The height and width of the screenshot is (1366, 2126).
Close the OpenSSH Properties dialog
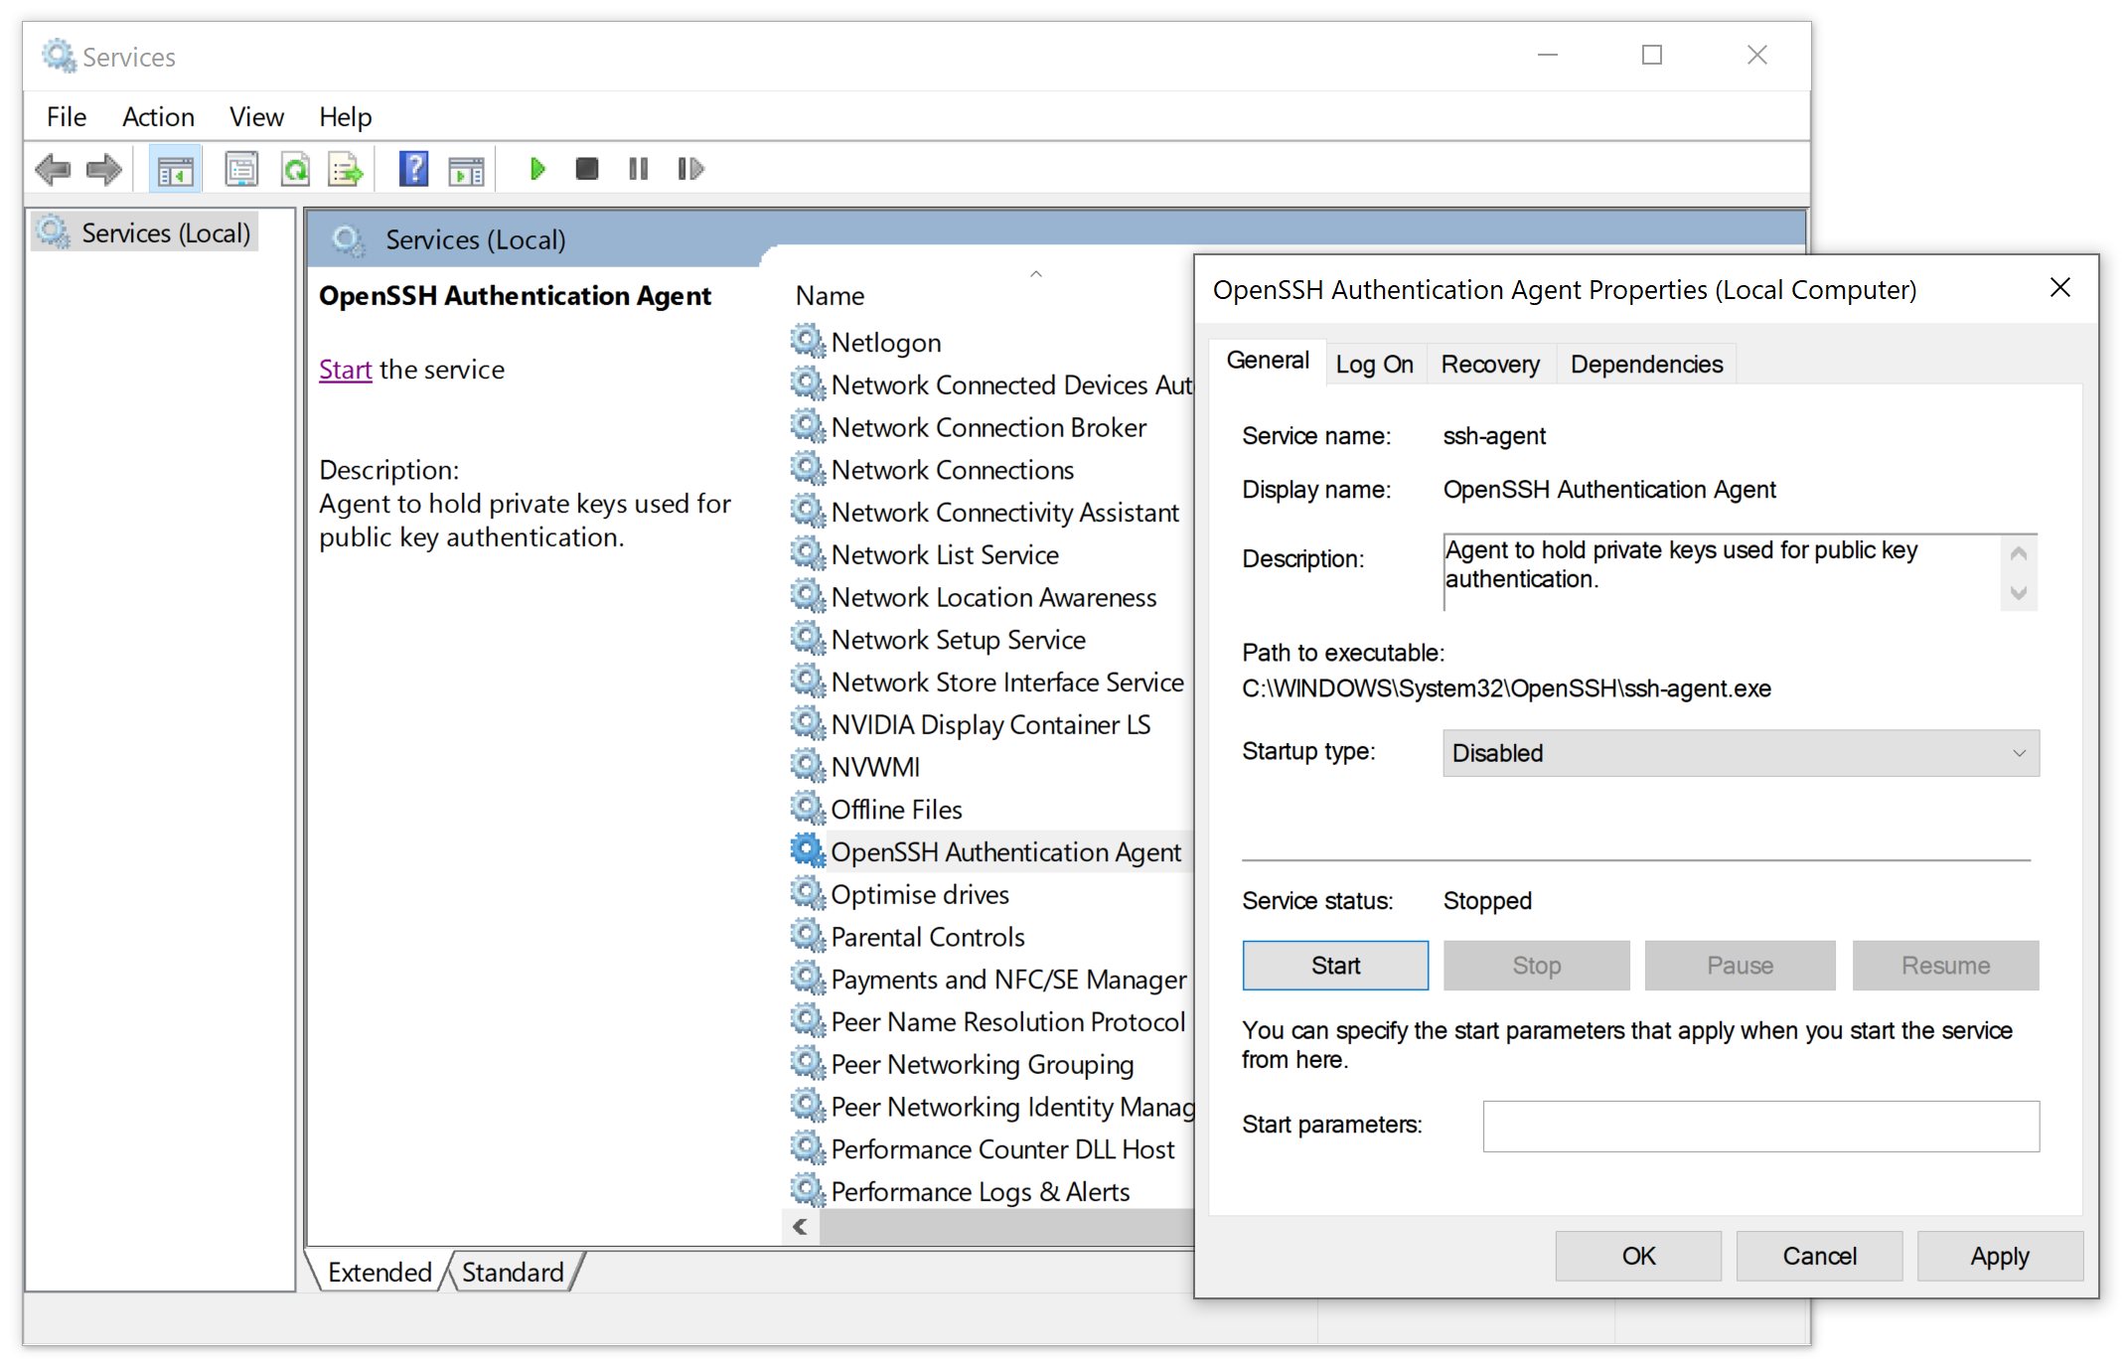(x=2059, y=288)
